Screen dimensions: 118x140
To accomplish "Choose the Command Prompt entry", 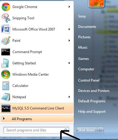I will coord(37,52).
